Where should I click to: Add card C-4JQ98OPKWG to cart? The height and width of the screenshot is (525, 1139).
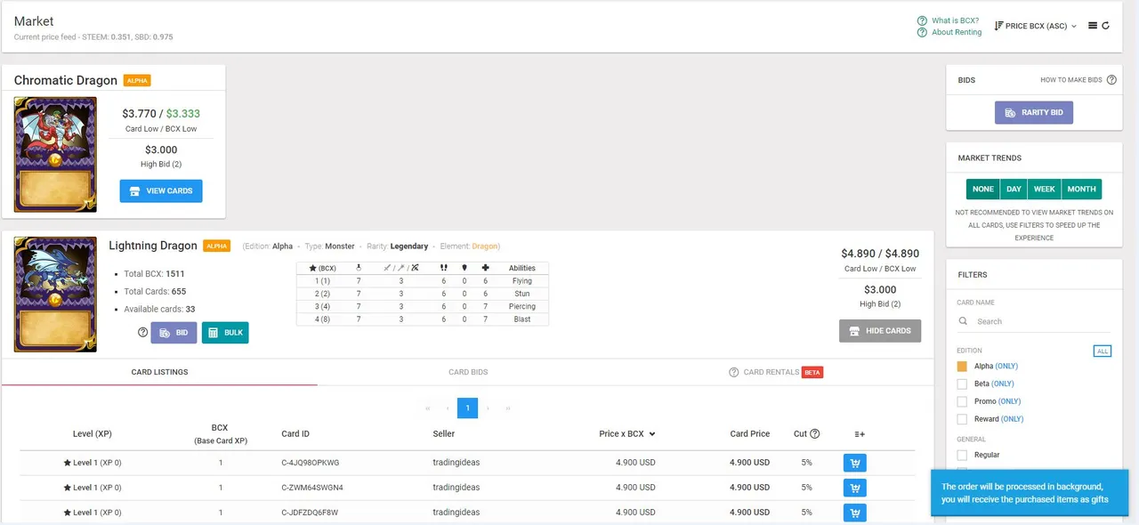click(854, 463)
